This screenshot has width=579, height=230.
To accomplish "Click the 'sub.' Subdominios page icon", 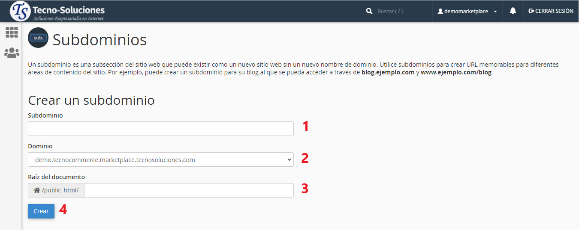I will pos(38,38).
